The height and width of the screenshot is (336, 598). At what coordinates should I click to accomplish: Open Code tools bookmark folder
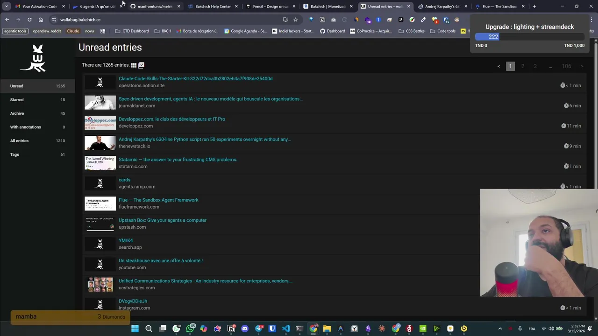coord(442,31)
